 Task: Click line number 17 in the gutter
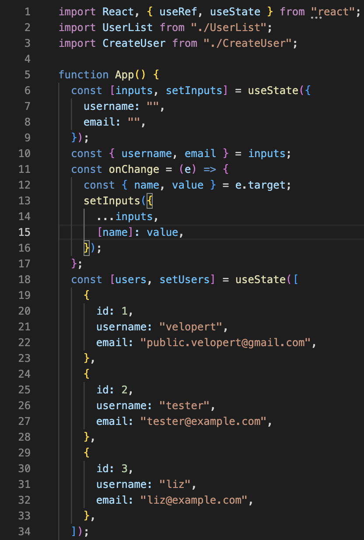pyautogui.click(x=24, y=264)
